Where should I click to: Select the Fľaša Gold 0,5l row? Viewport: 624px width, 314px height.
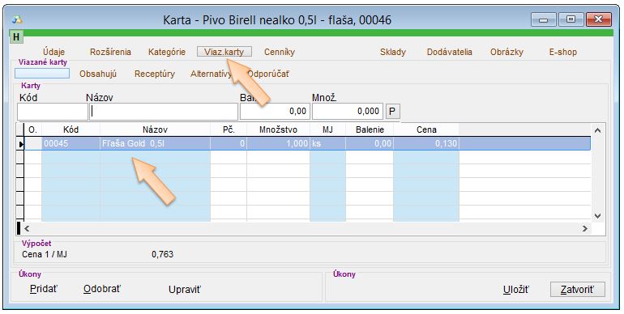307,143
